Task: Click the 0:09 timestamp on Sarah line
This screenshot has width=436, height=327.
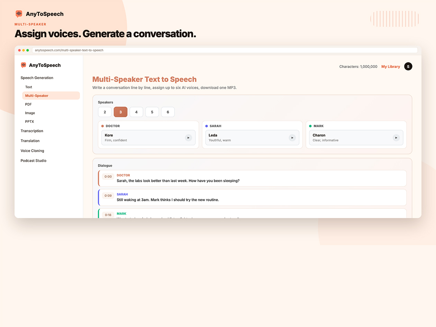Action: pyautogui.click(x=108, y=196)
